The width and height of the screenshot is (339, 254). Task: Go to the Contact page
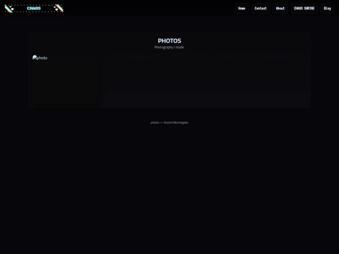click(261, 8)
